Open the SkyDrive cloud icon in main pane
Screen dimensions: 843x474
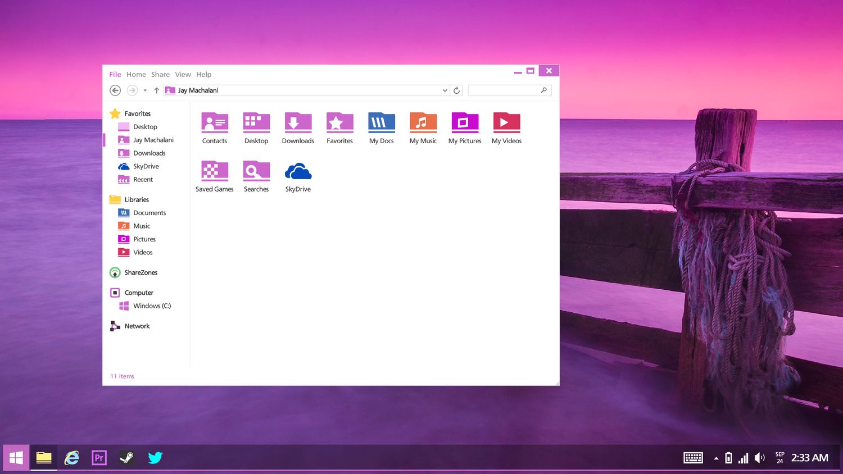pyautogui.click(x=298, y=171)
